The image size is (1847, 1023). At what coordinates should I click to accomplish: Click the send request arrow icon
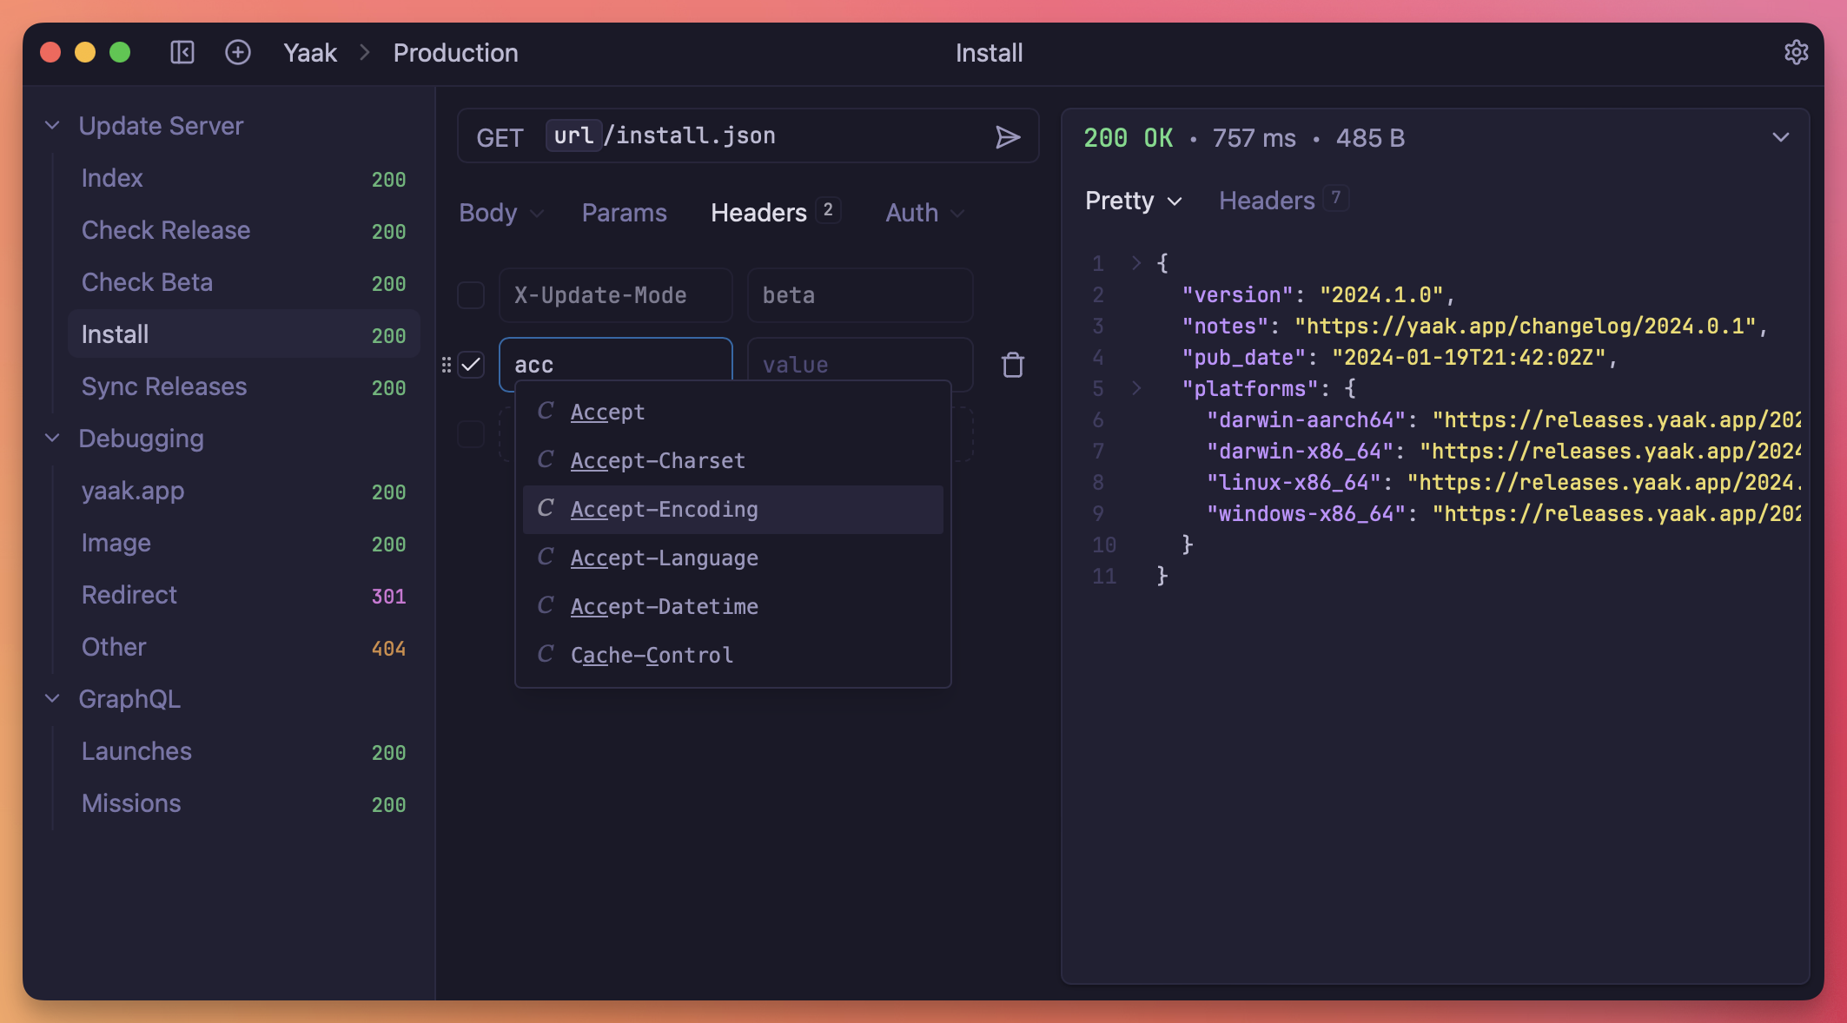1007,137
